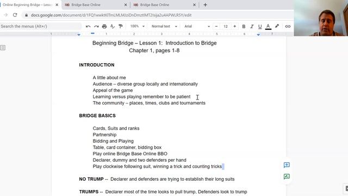Click the Suggest edits icon
The height and width of the screenshot is (196, 348).
(x=287, y=176)
